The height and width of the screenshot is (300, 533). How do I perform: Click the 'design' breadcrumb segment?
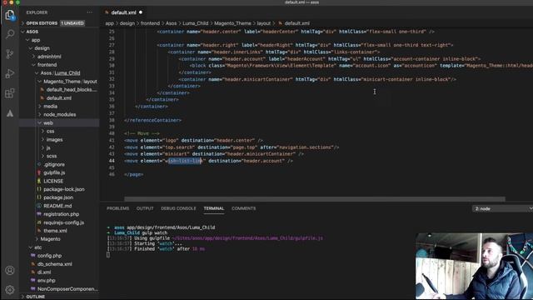(127, 23)
